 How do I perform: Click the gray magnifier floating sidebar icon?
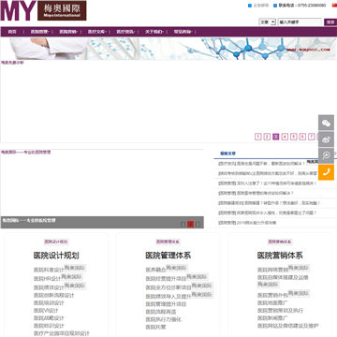click(326, 155)
